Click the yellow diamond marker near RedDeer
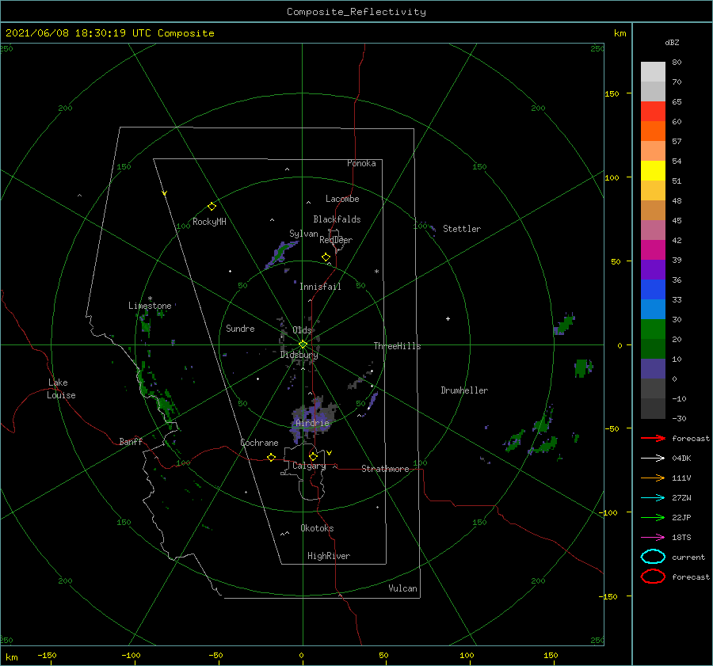Viewport: 713px width, 666px height. [326, 257]
